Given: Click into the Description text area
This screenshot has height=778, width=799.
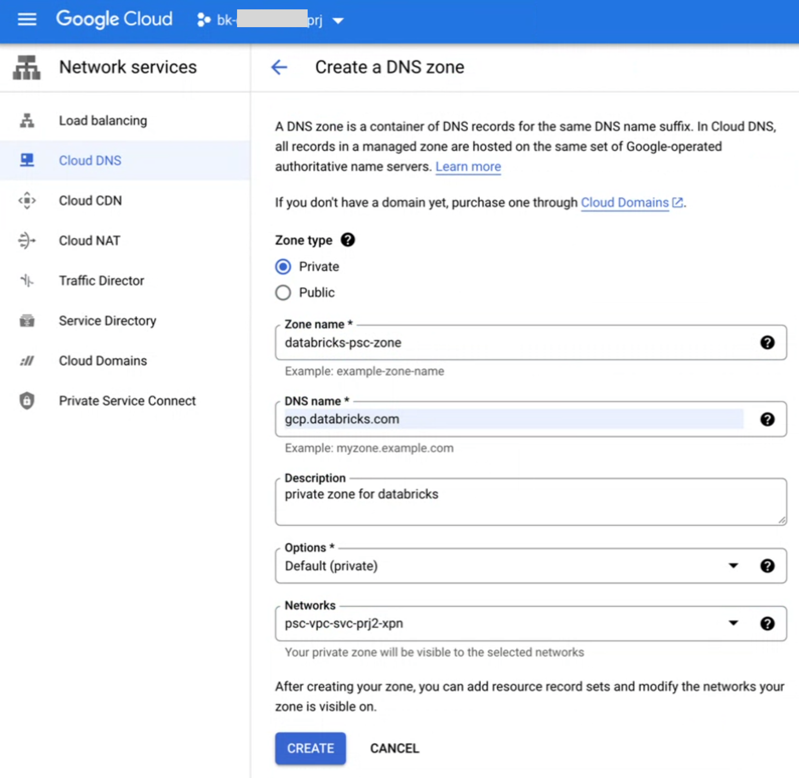Looking at the screenshot, I should click(x=530, y=501).
